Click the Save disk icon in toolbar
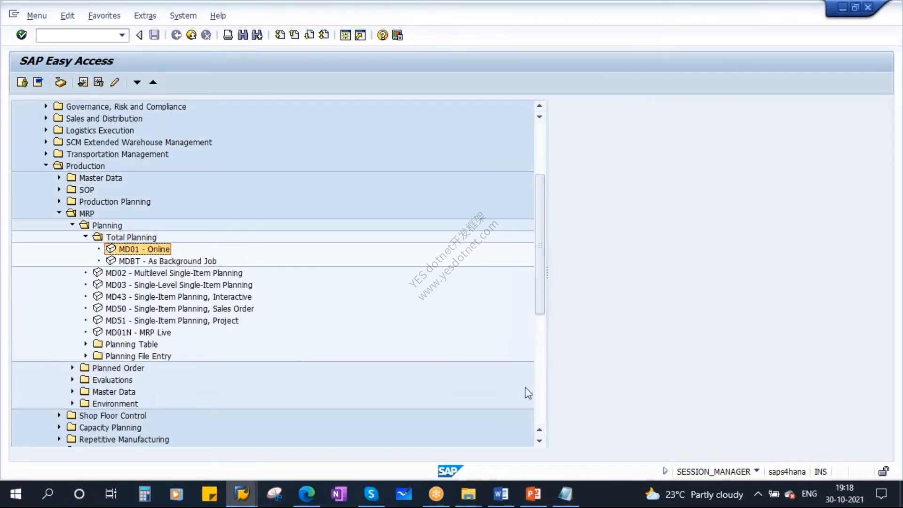903x508 pixels. coord(154,35)
